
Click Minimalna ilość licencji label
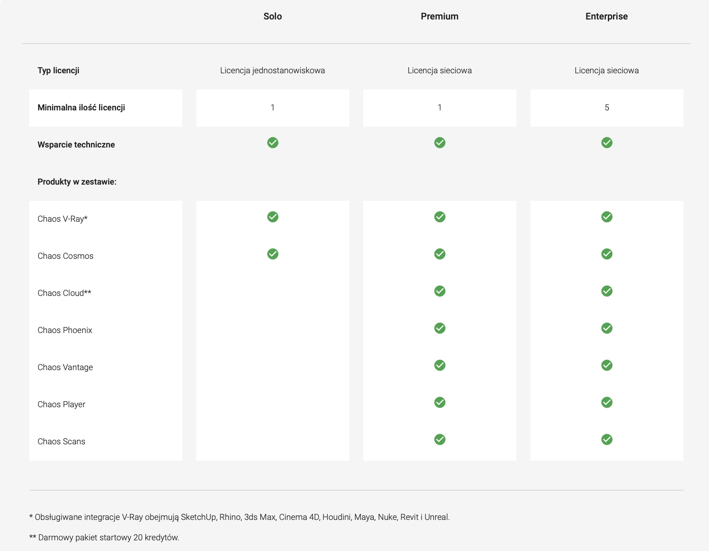coord(81,108)
